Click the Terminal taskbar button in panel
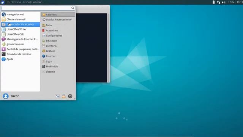This screenshot has width=243, height=137. click(25, 2)
